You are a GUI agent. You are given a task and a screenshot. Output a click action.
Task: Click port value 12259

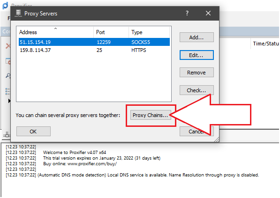point(104,42)
